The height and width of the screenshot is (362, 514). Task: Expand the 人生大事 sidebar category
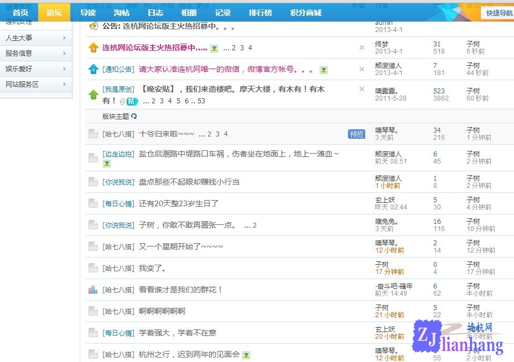36,38
